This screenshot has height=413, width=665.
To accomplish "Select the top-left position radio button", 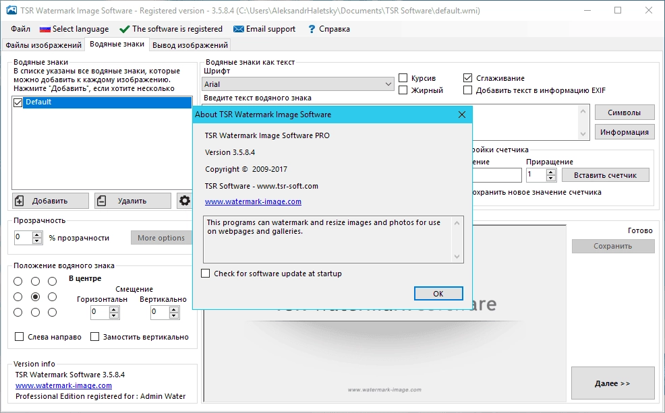I will pos(18,281).
